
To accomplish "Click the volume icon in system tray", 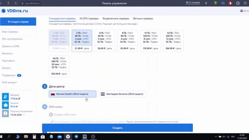I will [x=224, y=136].
